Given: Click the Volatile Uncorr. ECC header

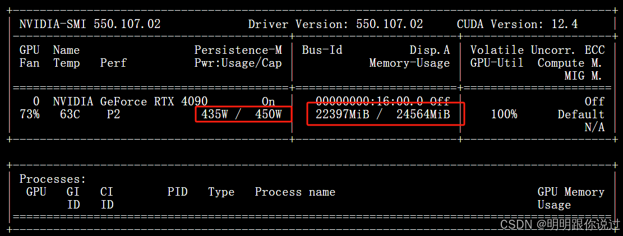Looking at the screenshot, I should pos(538,50).
